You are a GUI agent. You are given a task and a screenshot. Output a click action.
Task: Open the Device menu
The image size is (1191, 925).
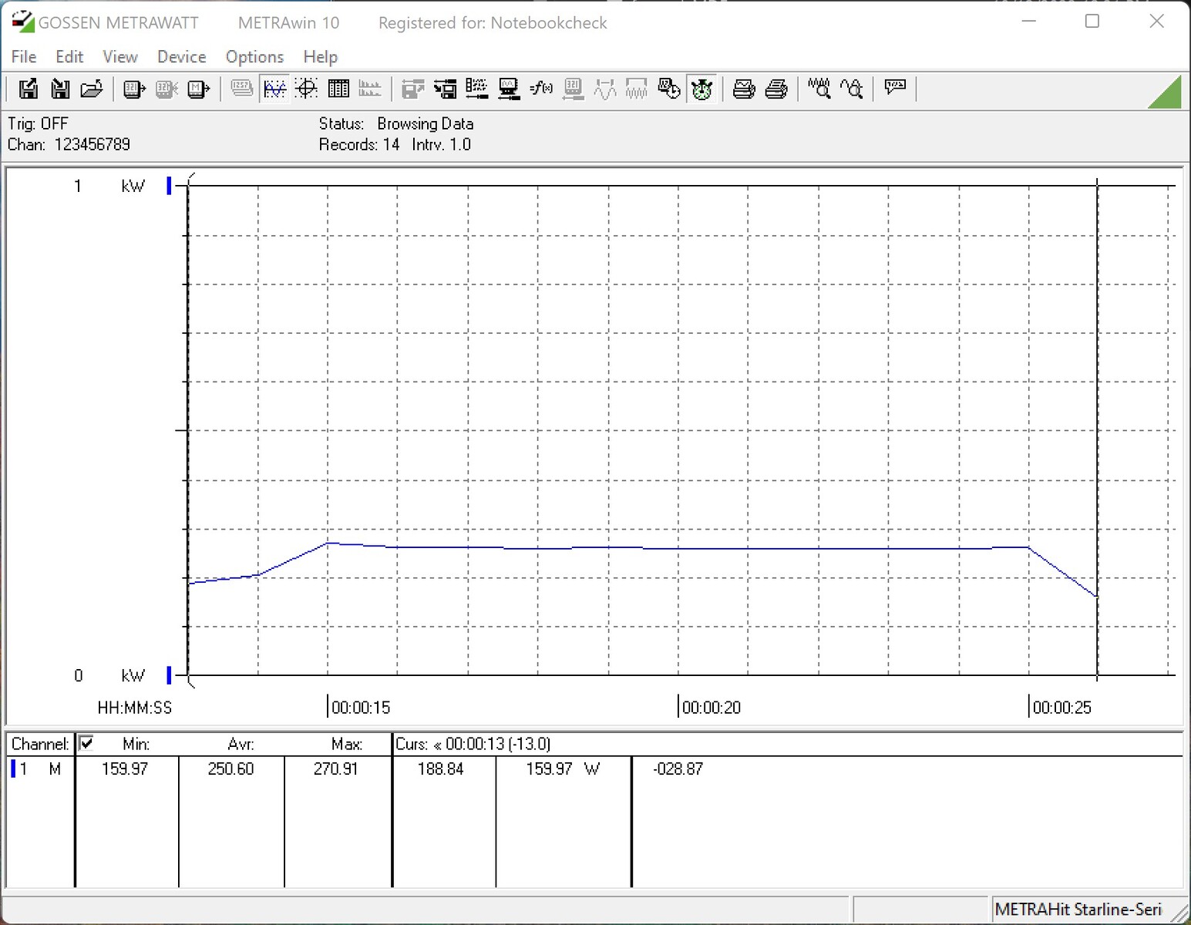click(x=181, y=57)
